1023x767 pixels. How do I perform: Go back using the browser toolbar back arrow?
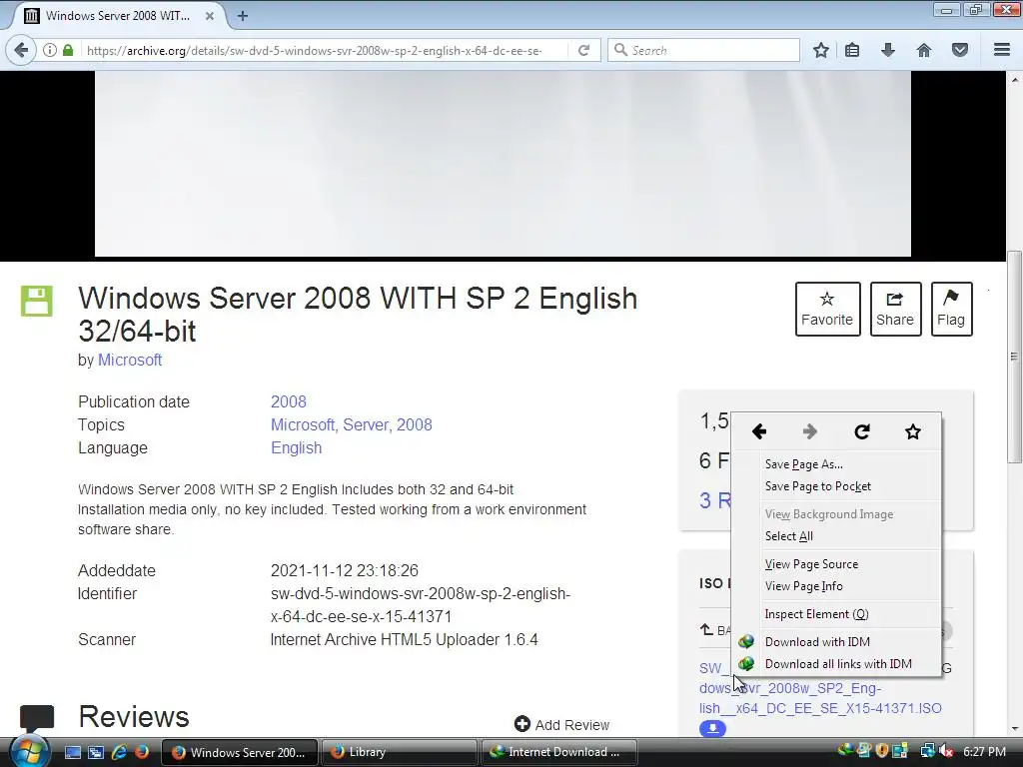(x=21, y=50)
